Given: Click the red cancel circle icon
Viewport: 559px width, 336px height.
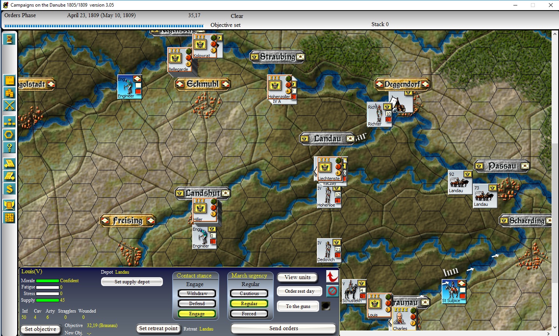Looking at the screenshot, I should point(332,291).
